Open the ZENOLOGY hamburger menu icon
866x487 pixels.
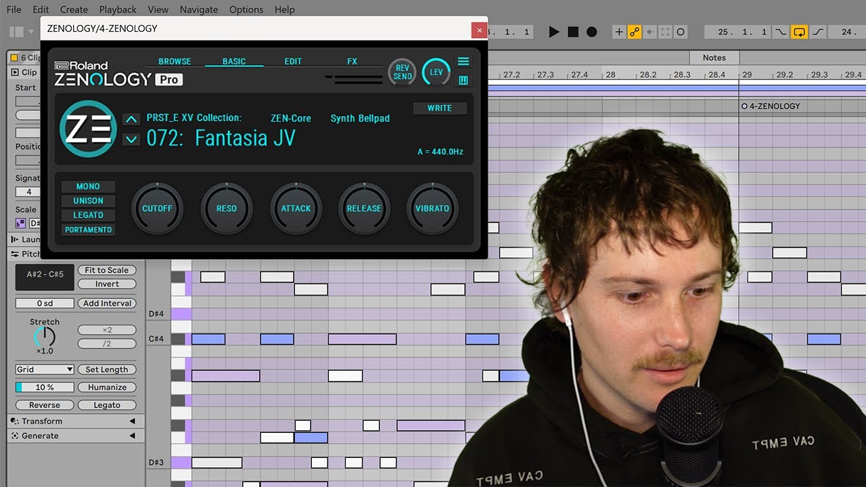463,62
